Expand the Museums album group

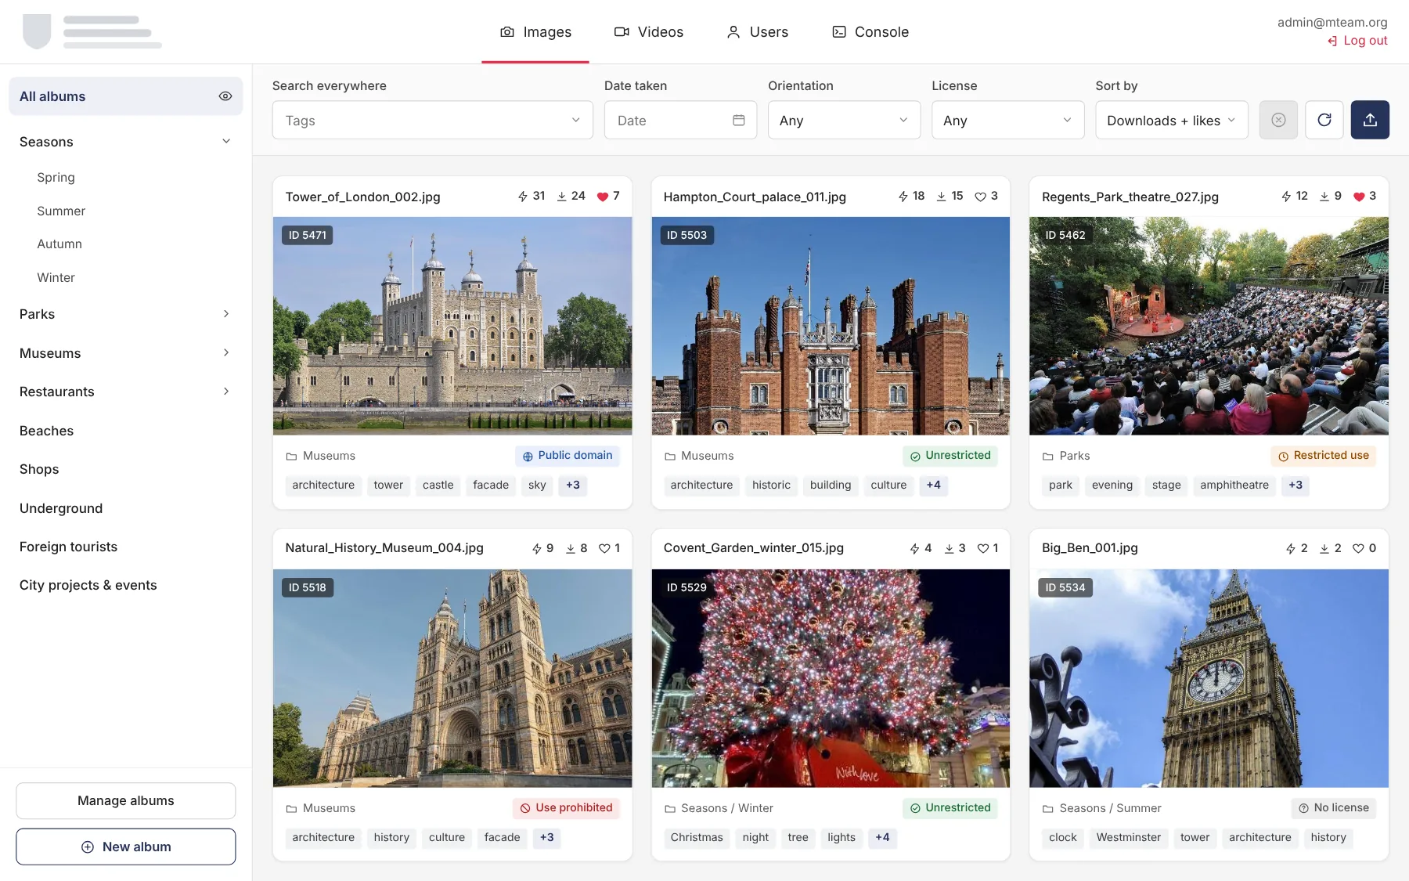[226, 353]
